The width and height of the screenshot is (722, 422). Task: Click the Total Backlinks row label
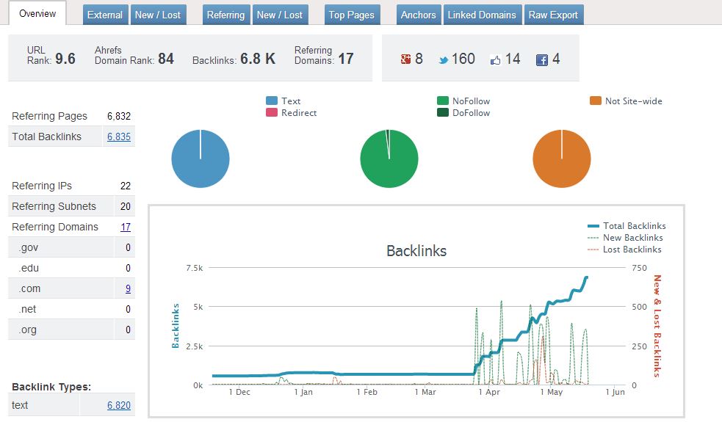[x=46, y=137]
